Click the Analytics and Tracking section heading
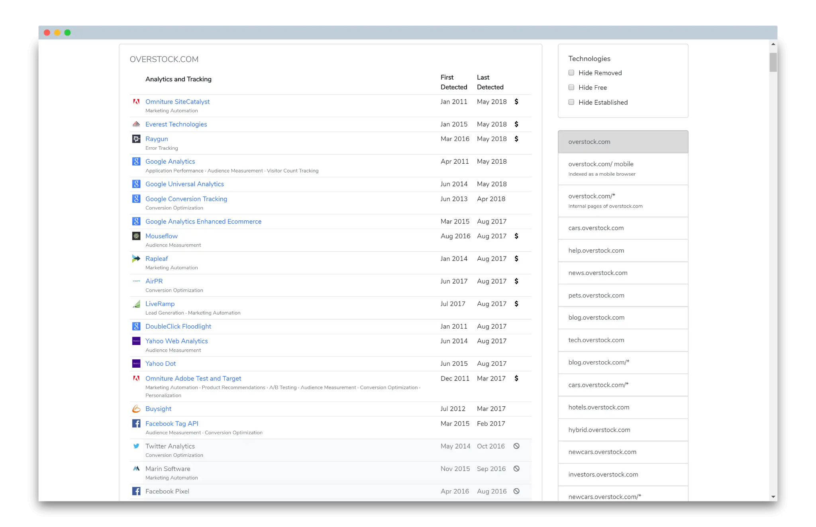The width and height of the screenshot is (816, 527). pos(178,79)
